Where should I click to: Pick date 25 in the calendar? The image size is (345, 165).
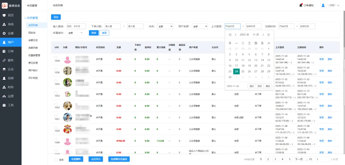(243, 71)
